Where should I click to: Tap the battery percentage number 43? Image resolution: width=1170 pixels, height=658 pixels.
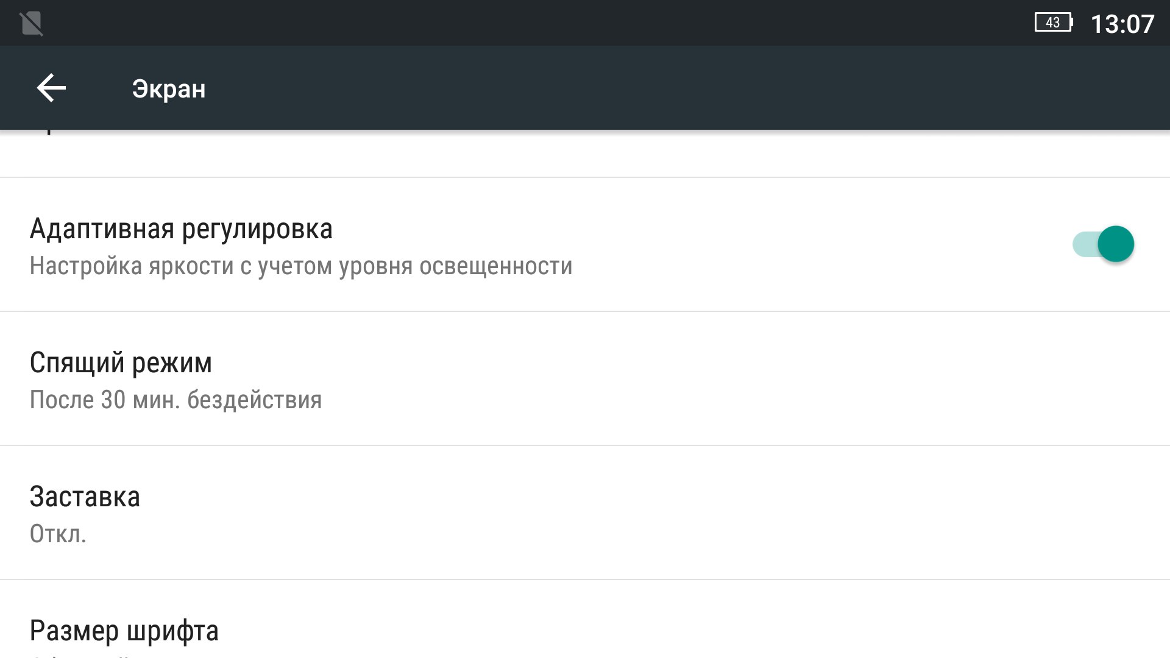point(1052,23)
